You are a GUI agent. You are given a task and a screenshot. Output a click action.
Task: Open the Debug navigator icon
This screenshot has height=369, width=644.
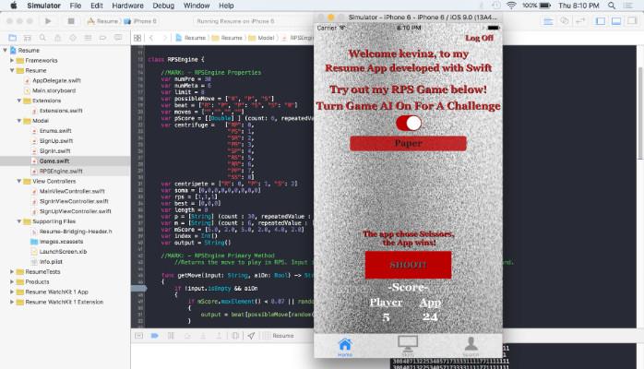click(x=88, y=38)
